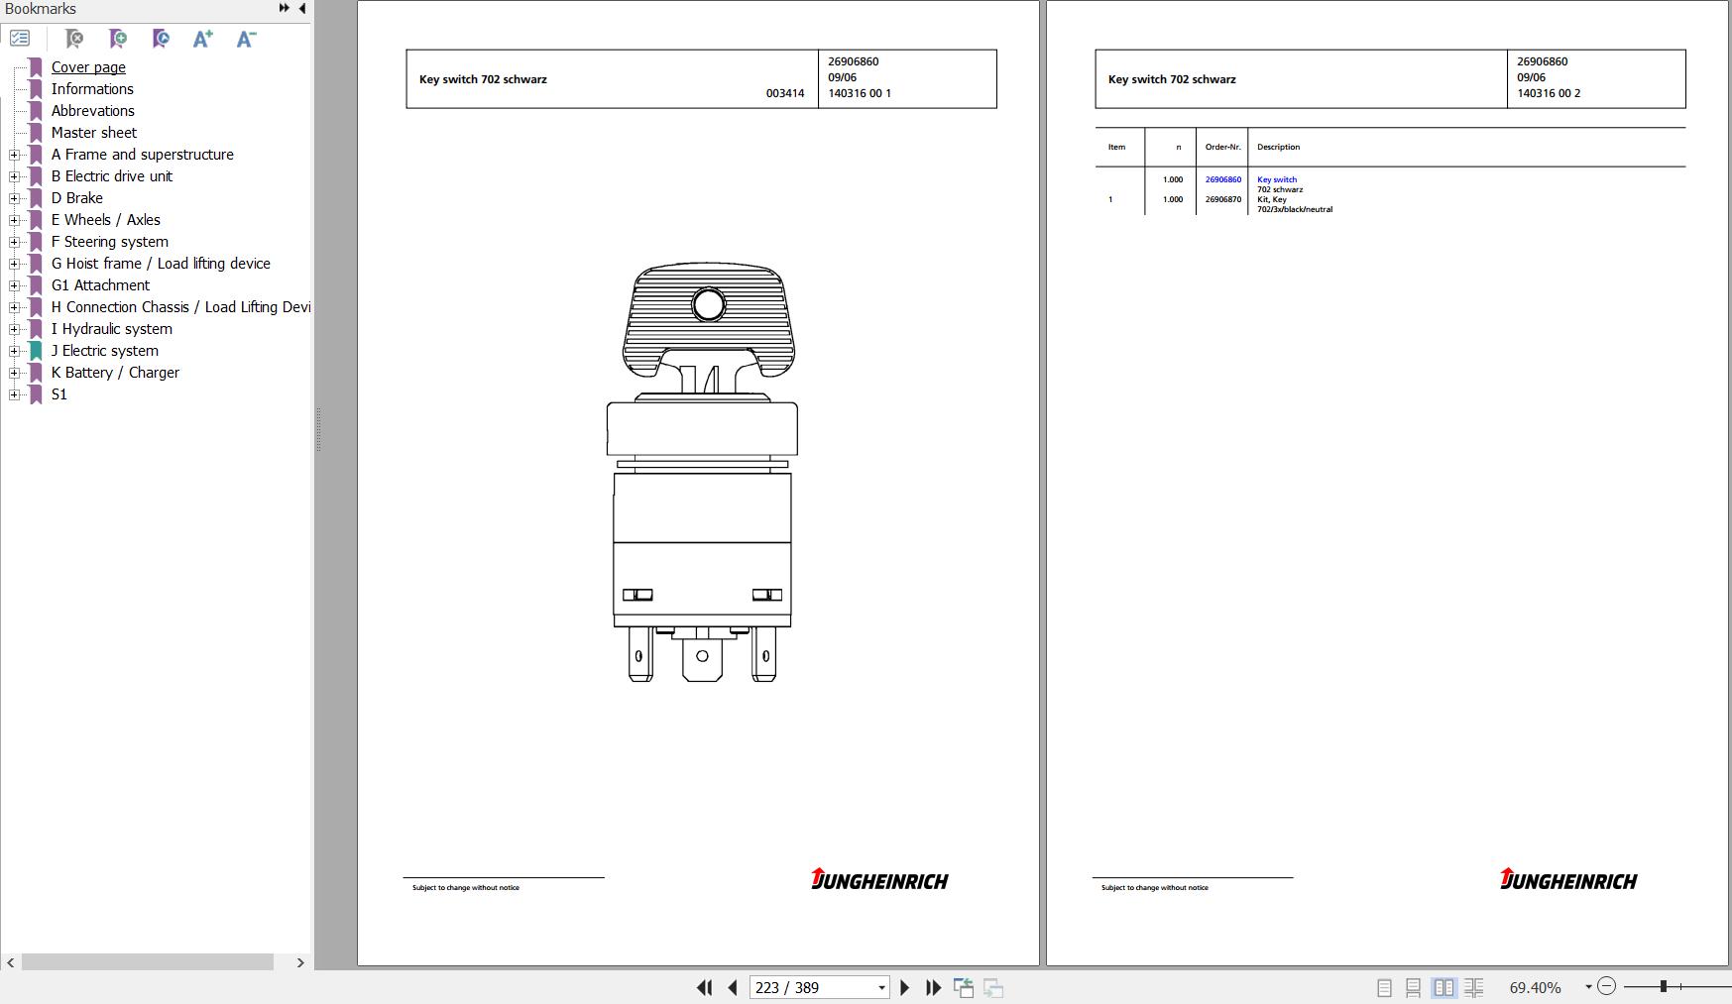This screenshot has width=1732, height=1004.
Task: Switch to continuous scrolling view
Action: click(x=1414, y=988)
